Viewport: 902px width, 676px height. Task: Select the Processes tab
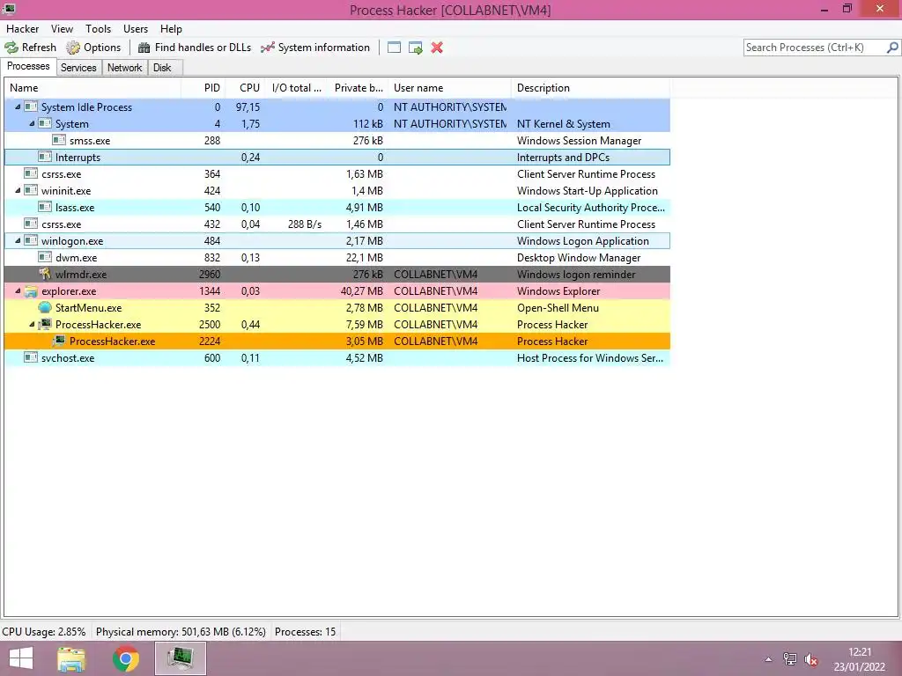28,66
